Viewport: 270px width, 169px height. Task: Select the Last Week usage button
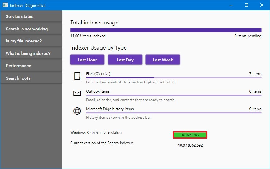coord(162,60)
